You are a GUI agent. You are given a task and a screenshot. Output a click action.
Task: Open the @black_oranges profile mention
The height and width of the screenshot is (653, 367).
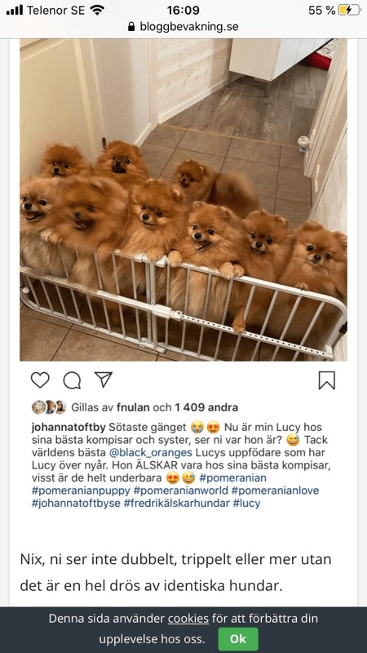pyautogui.click(x=150, y=452)
